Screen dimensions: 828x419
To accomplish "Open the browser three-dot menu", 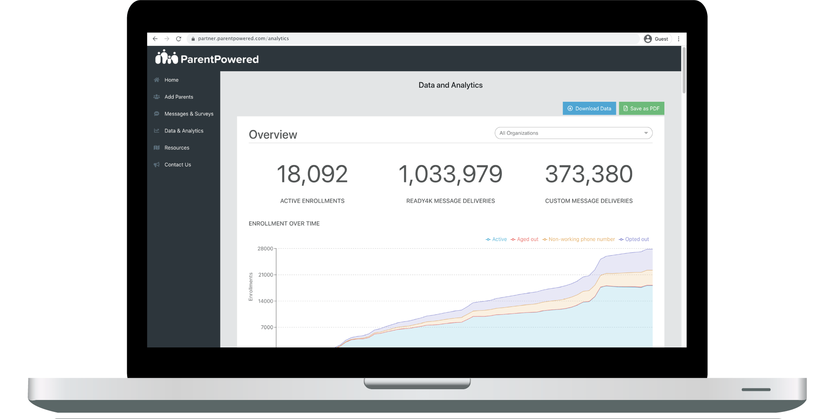I will pos(678,39).
